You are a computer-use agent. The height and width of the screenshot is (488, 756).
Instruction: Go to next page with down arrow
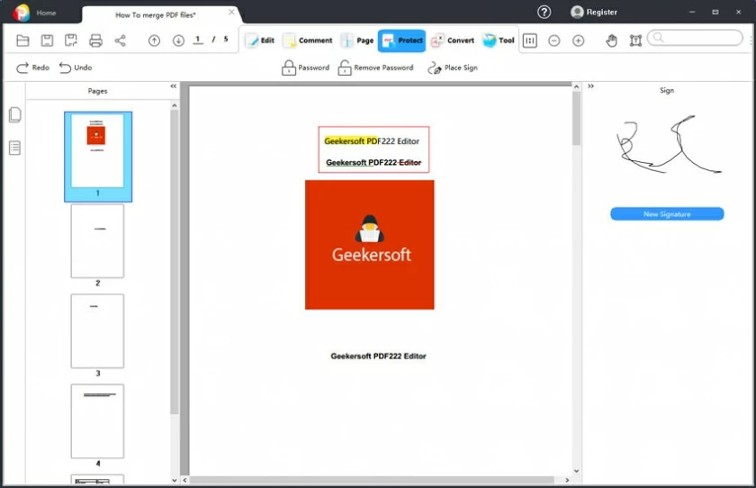(x=178, y=41)
